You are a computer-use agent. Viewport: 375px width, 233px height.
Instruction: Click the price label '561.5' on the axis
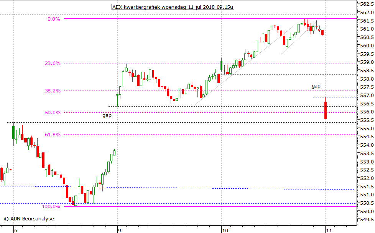click(367, 21)
